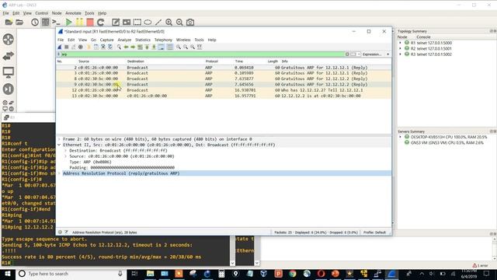This screenshot has height=280, width=497.
Task: Go back to previous packet in Wireshark
Action: 126,47
